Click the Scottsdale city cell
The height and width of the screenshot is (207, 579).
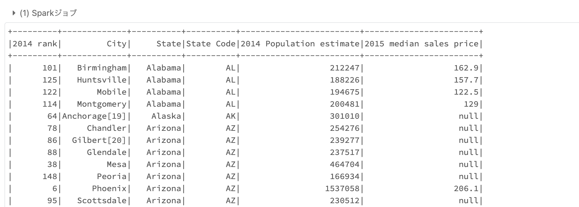click(x=102, y=200)
